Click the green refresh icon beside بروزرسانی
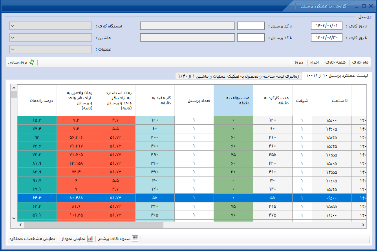This screenshot has width=377, height=251. coord(32,62)
